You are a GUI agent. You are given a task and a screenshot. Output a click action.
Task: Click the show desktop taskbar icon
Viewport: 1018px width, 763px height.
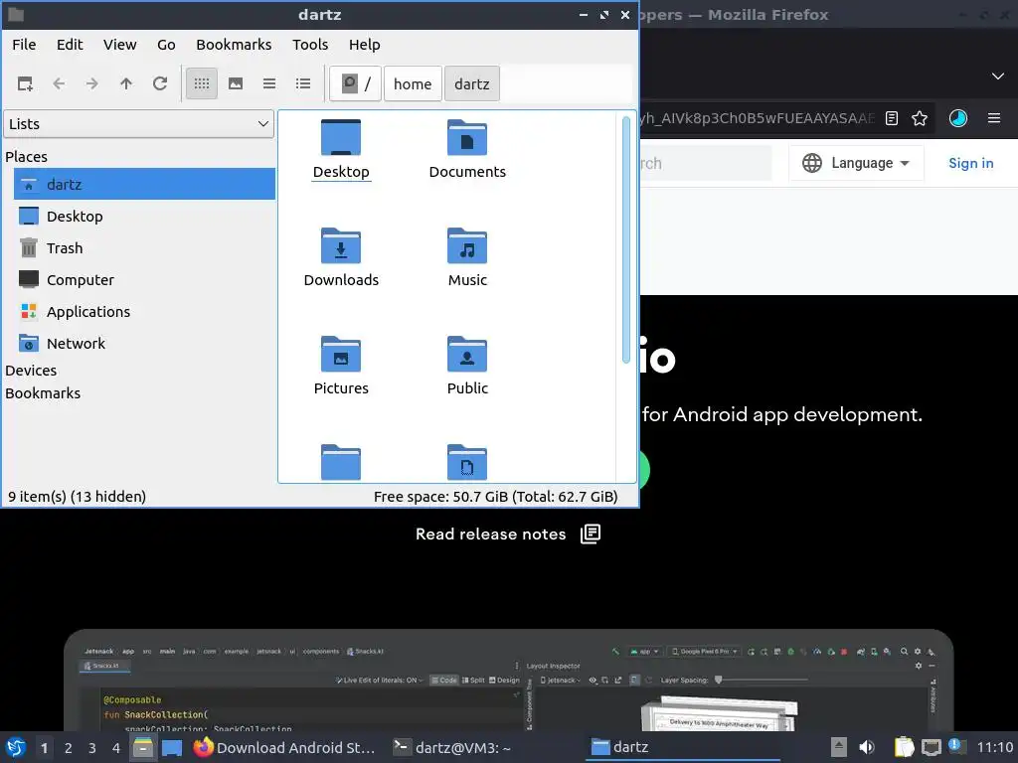click(172, 747)
